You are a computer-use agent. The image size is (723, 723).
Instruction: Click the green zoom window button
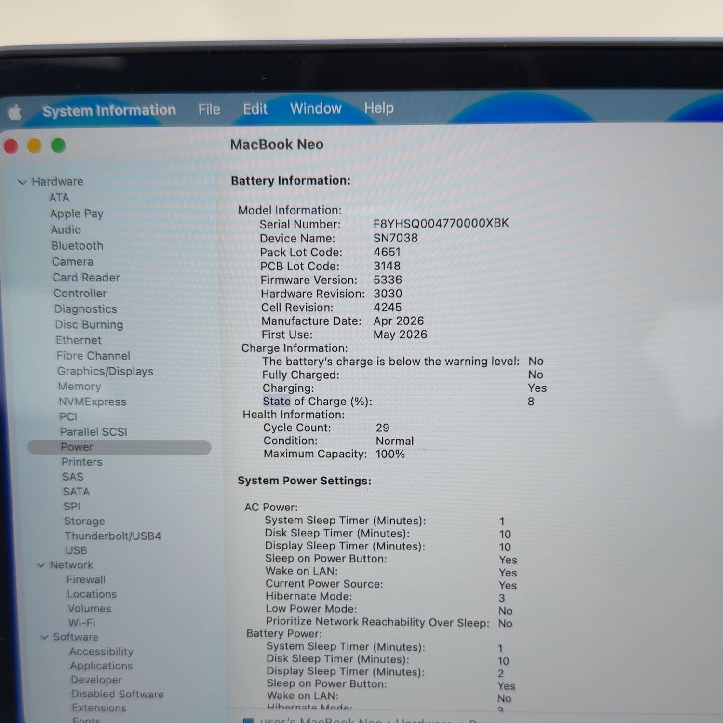[x=58, y=145]
